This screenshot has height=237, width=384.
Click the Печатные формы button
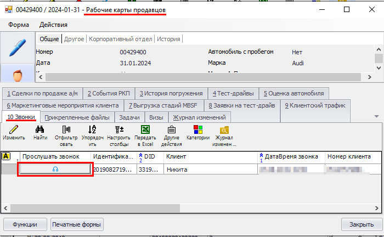pyautogui.click(x=77, y=224)
